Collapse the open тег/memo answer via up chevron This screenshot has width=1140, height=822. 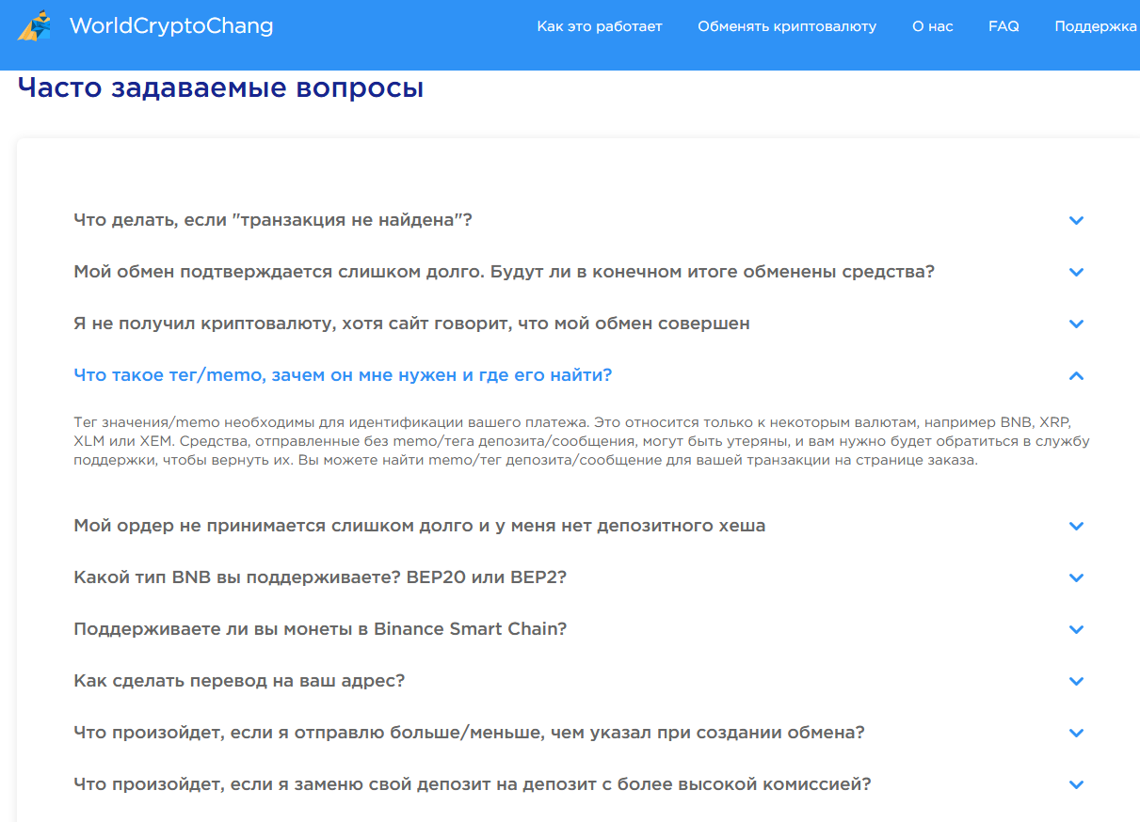pyautogui.click(x=1077, y=376)
